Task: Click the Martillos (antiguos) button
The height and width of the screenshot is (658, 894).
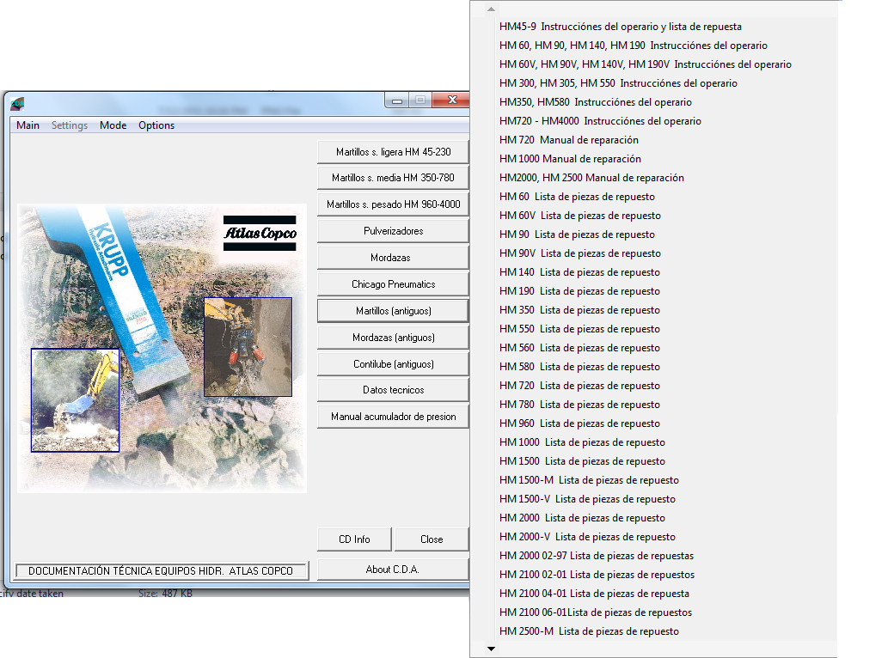Action: (x=394, y=311)
